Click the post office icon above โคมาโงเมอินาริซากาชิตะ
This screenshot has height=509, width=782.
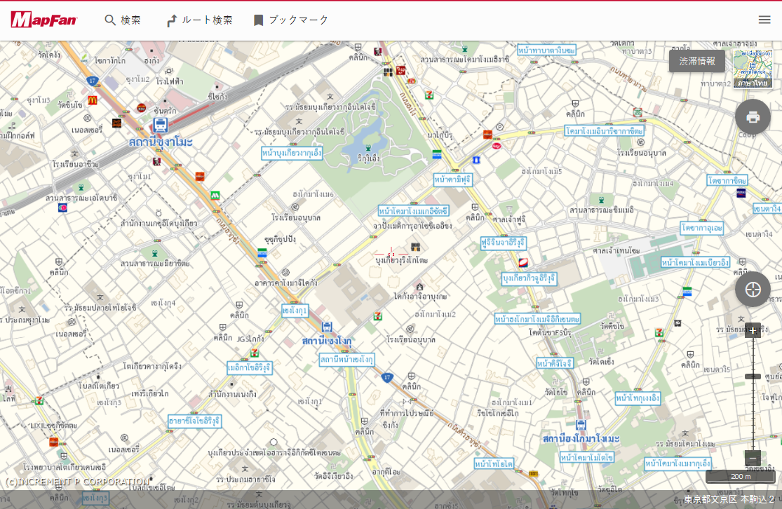tap(638, 112)
